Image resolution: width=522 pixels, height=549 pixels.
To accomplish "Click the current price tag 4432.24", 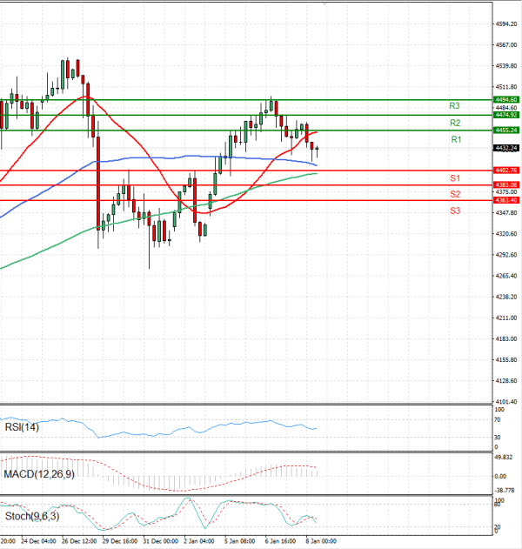I will coord(505,148).
